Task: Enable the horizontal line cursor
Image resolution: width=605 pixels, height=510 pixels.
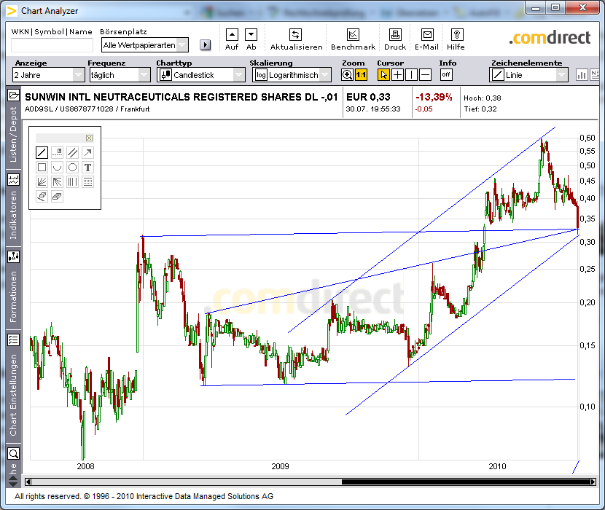Action: click(x=425, y=75)
